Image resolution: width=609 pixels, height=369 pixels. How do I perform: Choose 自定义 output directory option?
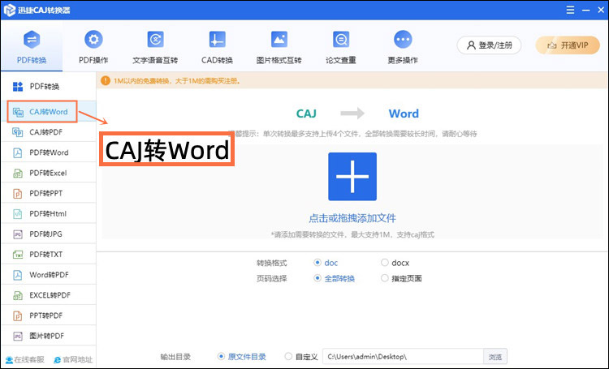(x=288, y=356)
